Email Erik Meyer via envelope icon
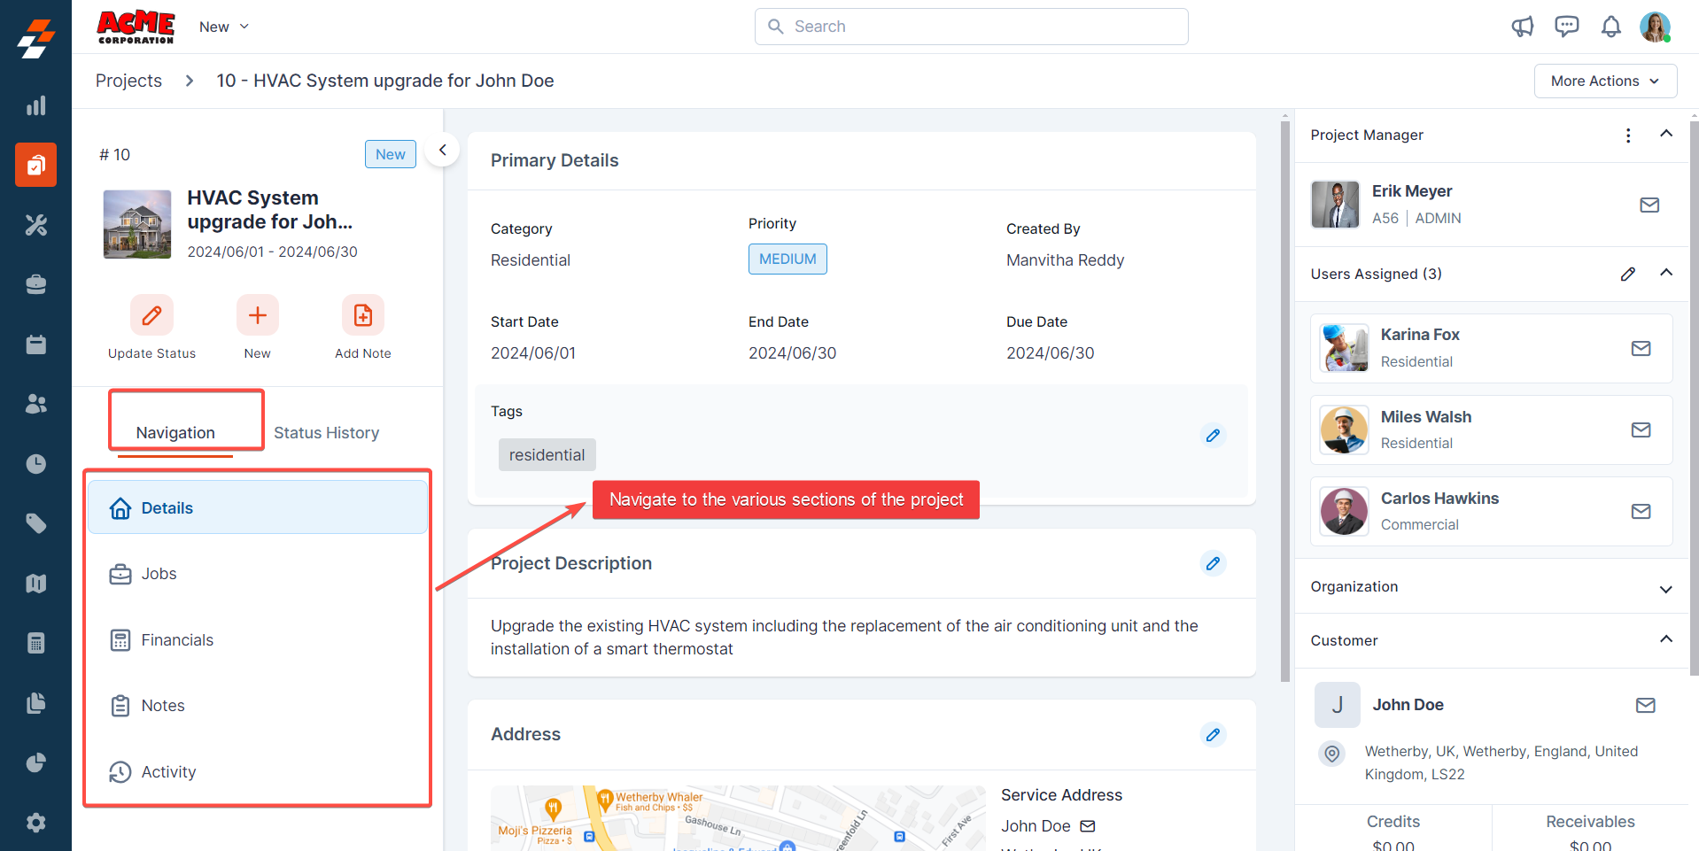1699x851 pixels. [x=1649, y=205]
